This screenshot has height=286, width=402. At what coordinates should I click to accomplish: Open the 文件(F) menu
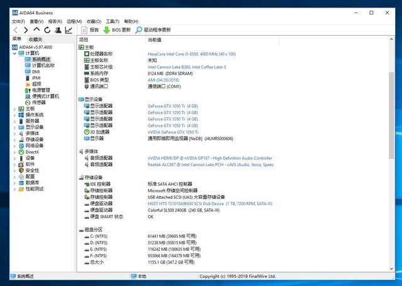click(18, 21)
